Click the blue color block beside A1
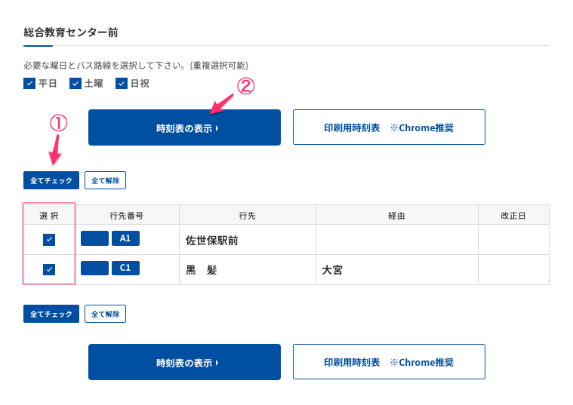The image size is (573, 405). [x=94, y=238]
